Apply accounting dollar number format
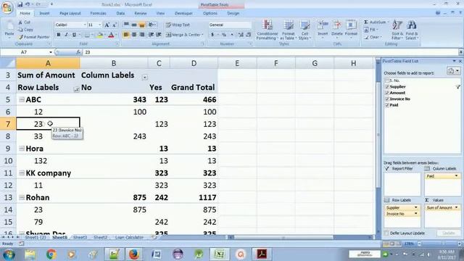The height and width of the screenshot is (261, 464). (212, 35)
